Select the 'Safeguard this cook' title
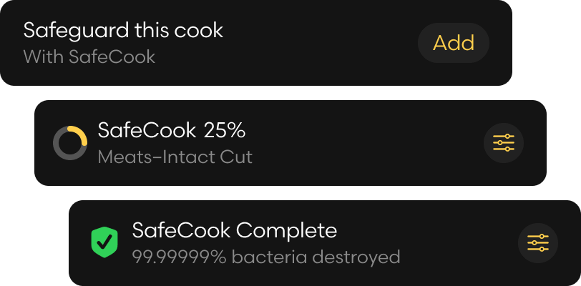The height and width of the screenshot is (286, 581). [x=123, y=30]
